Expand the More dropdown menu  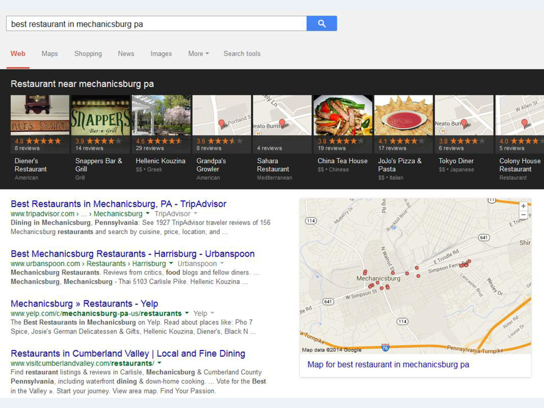[199, 54]
